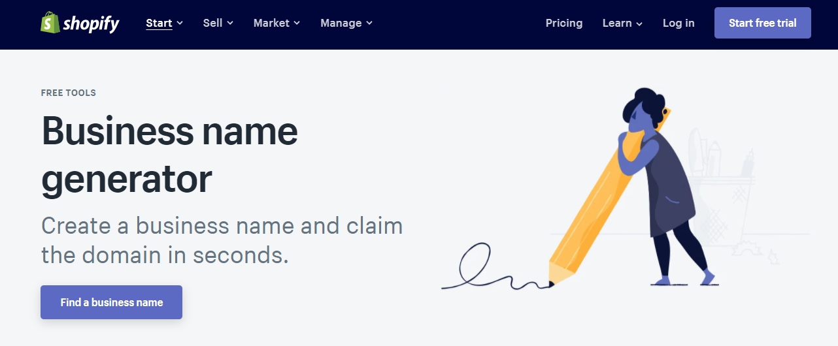Expand the chevron beside Start
Viewport: 838px width, 346px height.
[x=180, y=24]
